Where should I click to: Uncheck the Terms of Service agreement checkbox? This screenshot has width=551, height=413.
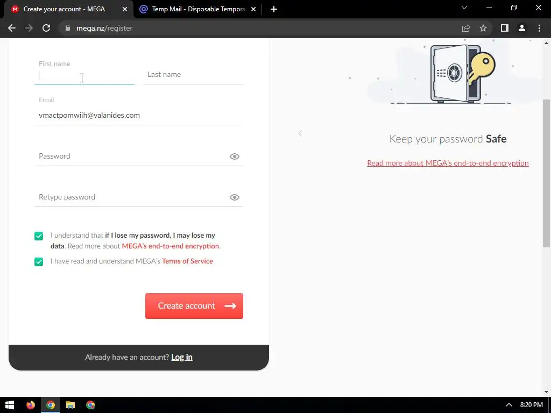click(39, 262)
